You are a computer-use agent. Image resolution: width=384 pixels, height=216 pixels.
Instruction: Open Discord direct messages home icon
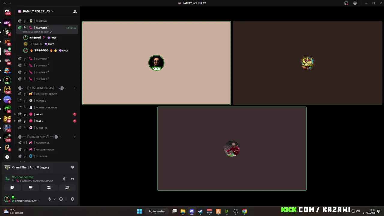pyautogui.click(x=7, y=11)
